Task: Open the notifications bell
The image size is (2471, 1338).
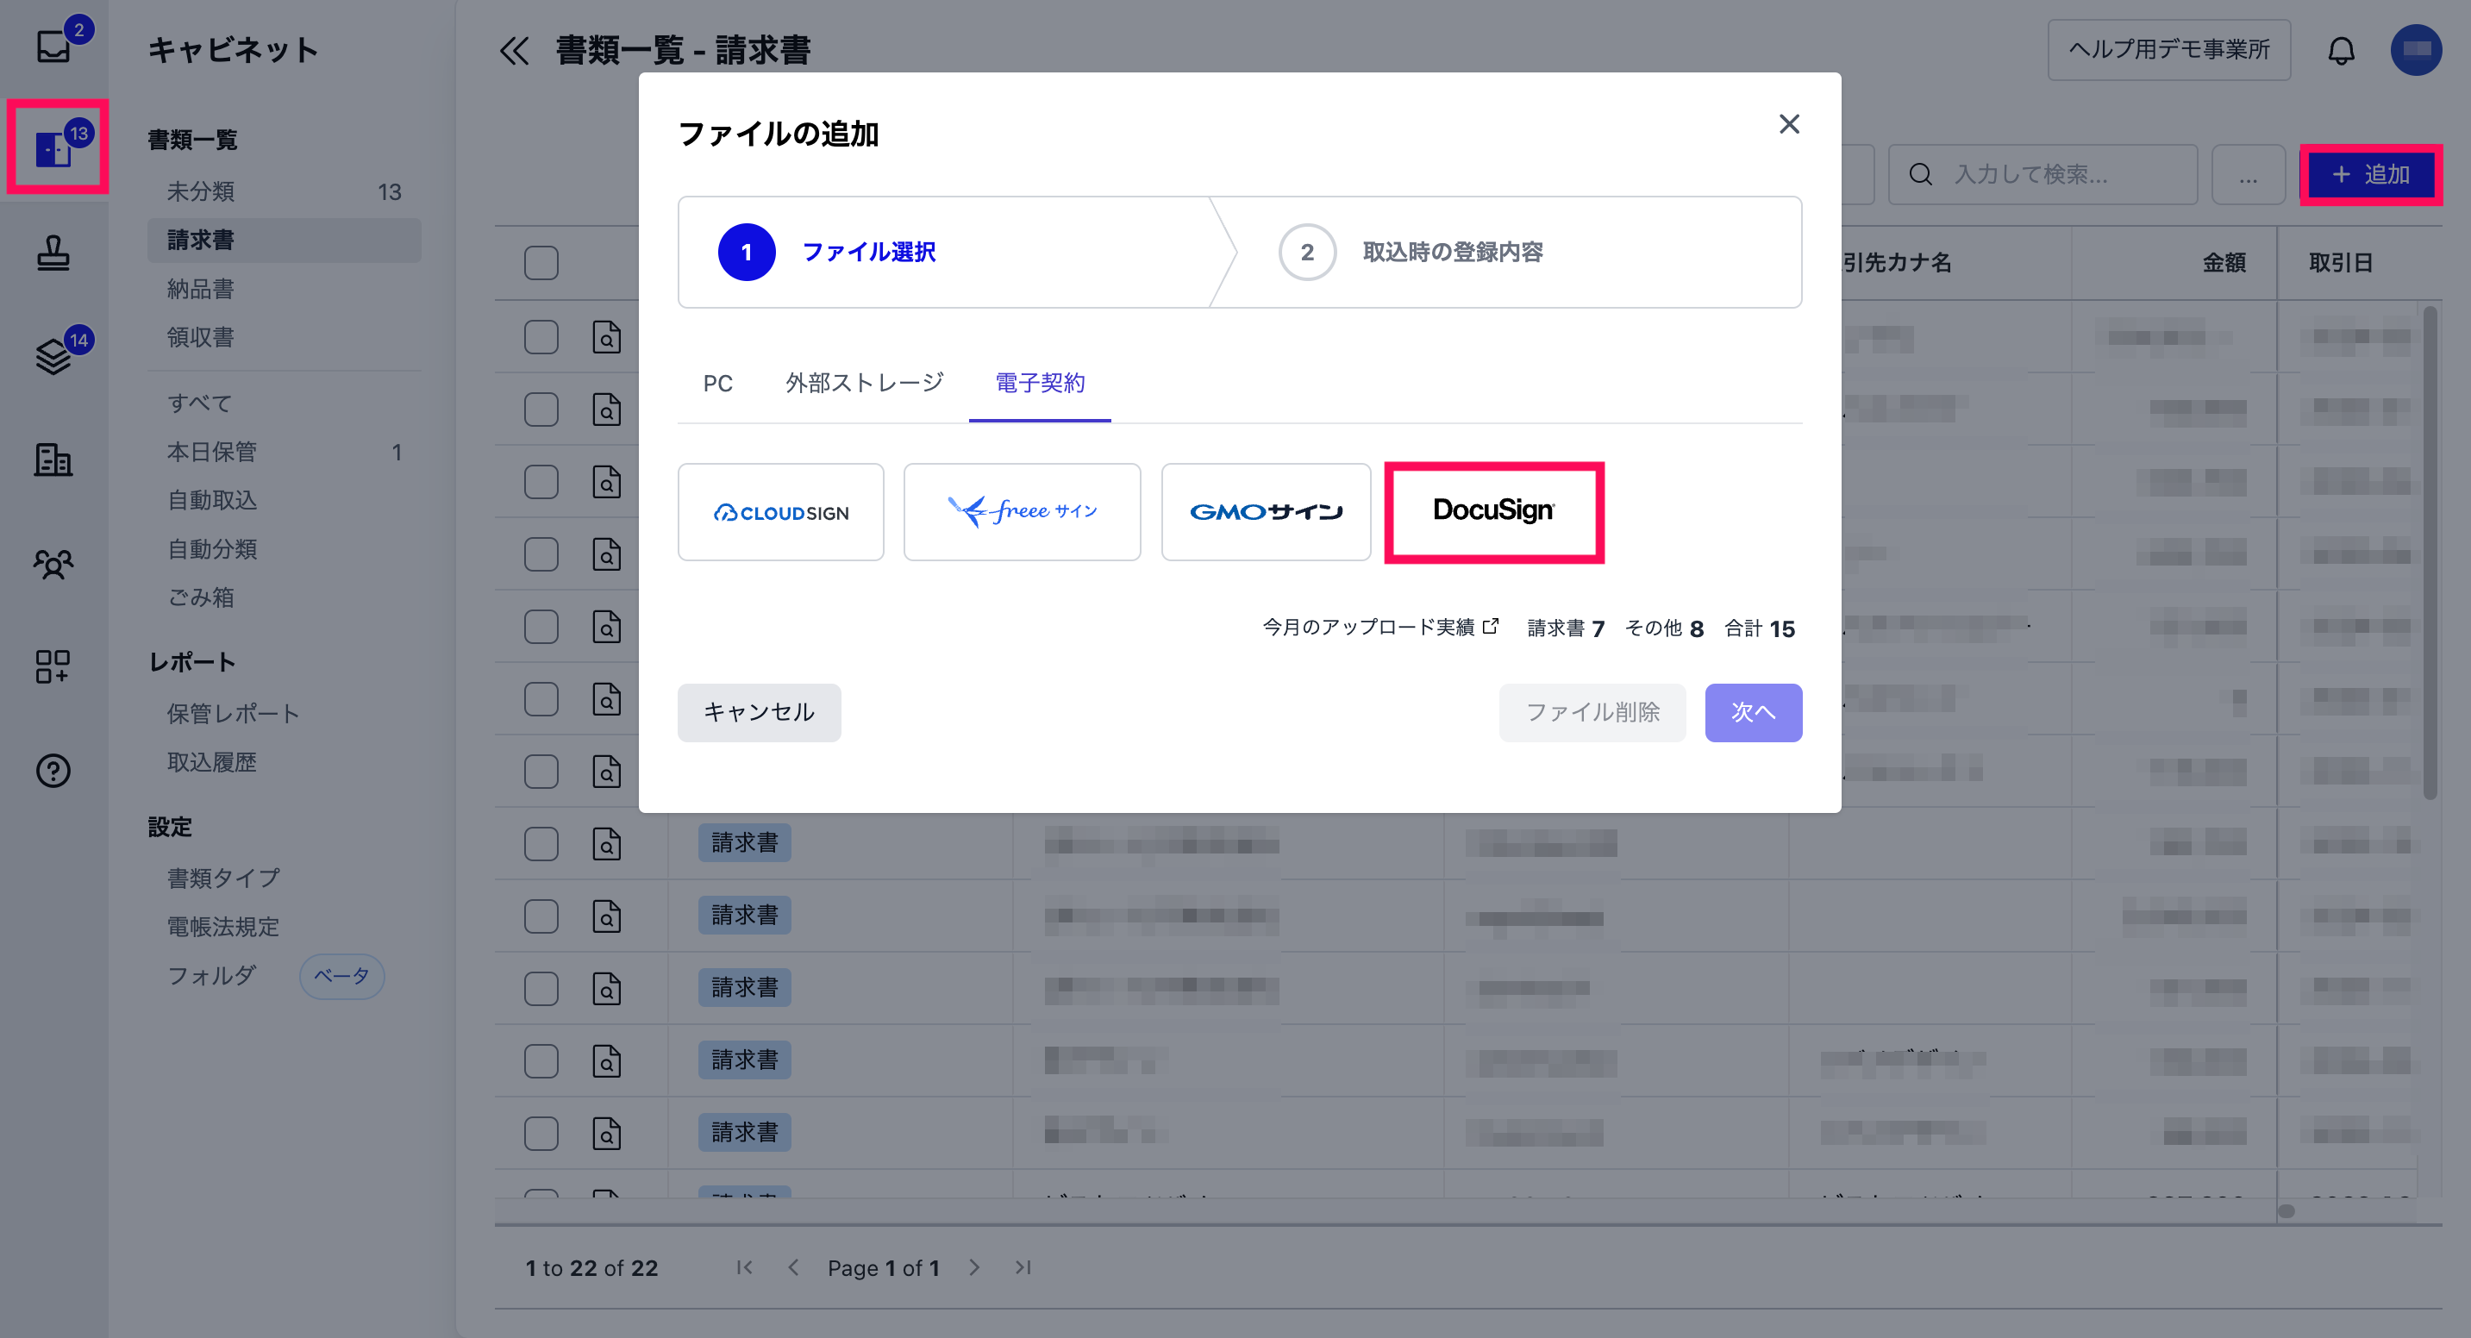Action: pos(2341,50)
